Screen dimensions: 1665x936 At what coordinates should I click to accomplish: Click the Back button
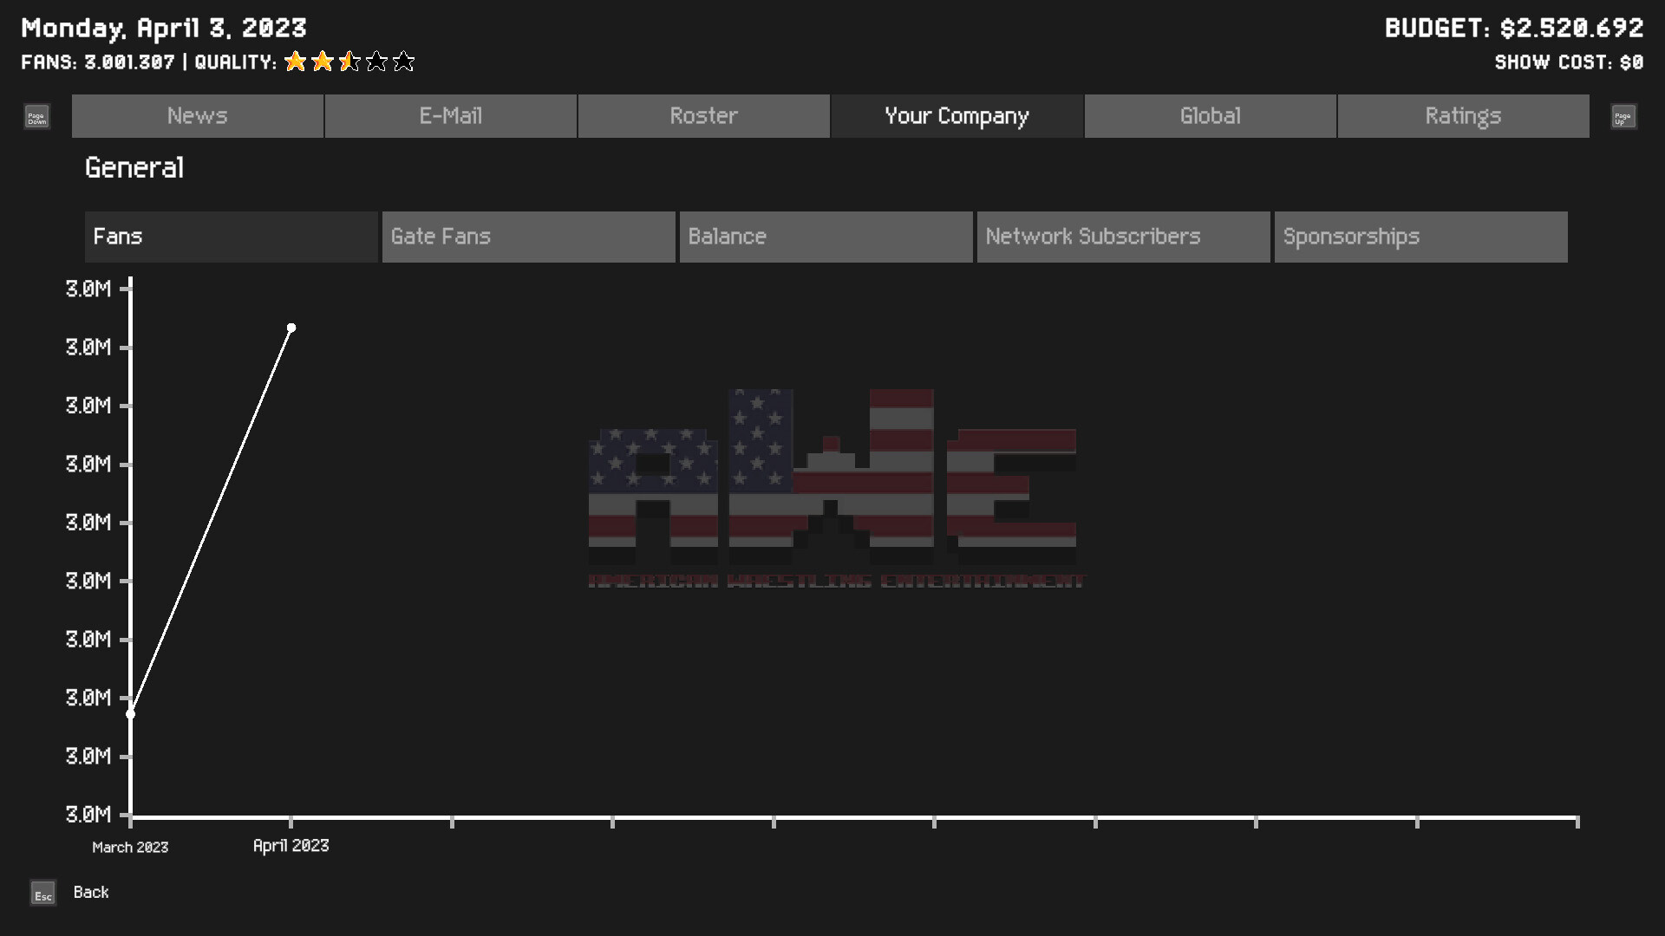(89, 892)
